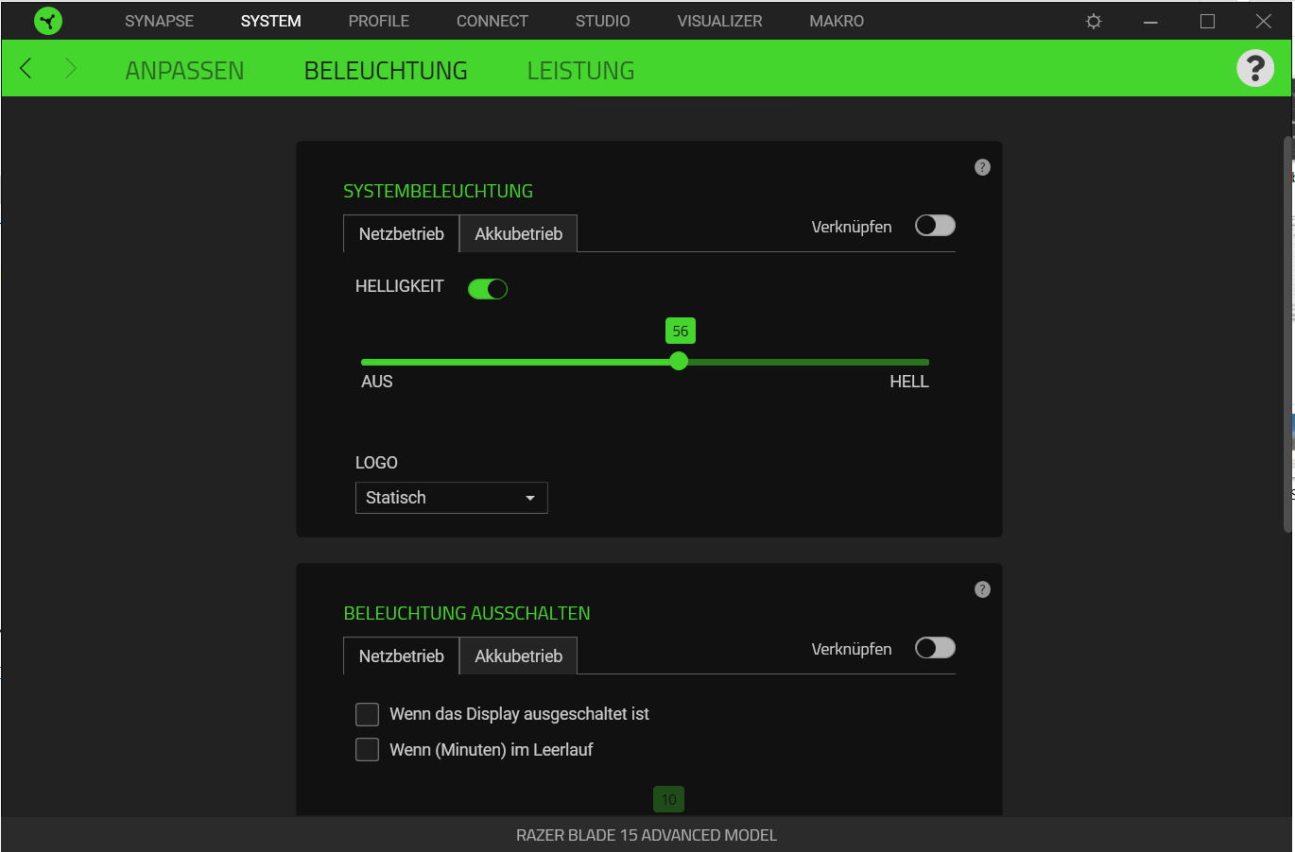Toggle Verknüpfen in Beleuchtung Ausschalten

tap(935, 648)
